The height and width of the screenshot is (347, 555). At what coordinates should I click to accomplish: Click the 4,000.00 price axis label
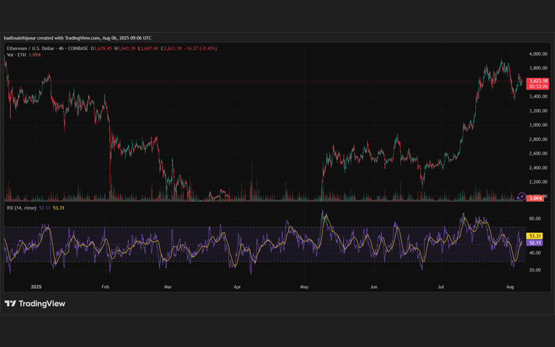(x=538, y=54)
